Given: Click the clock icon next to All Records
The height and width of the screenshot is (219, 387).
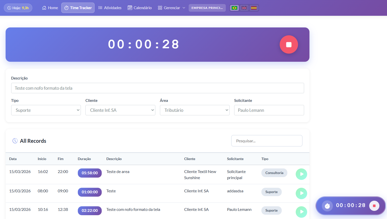Looking at the screenshot, I should click(x=15, y=140).
